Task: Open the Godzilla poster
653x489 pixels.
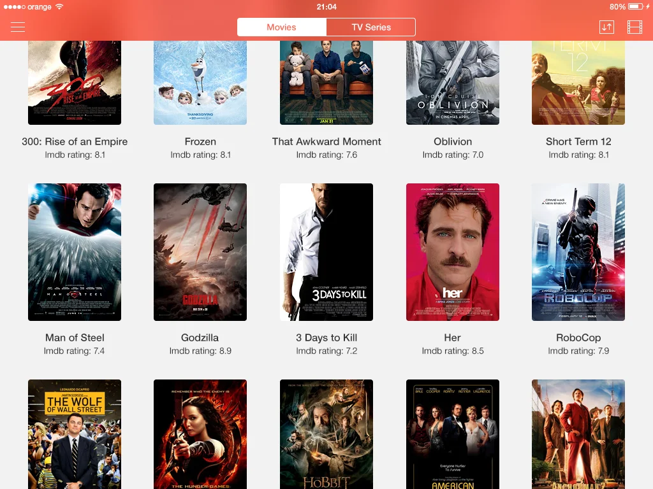Action: (x=200, y=252)
